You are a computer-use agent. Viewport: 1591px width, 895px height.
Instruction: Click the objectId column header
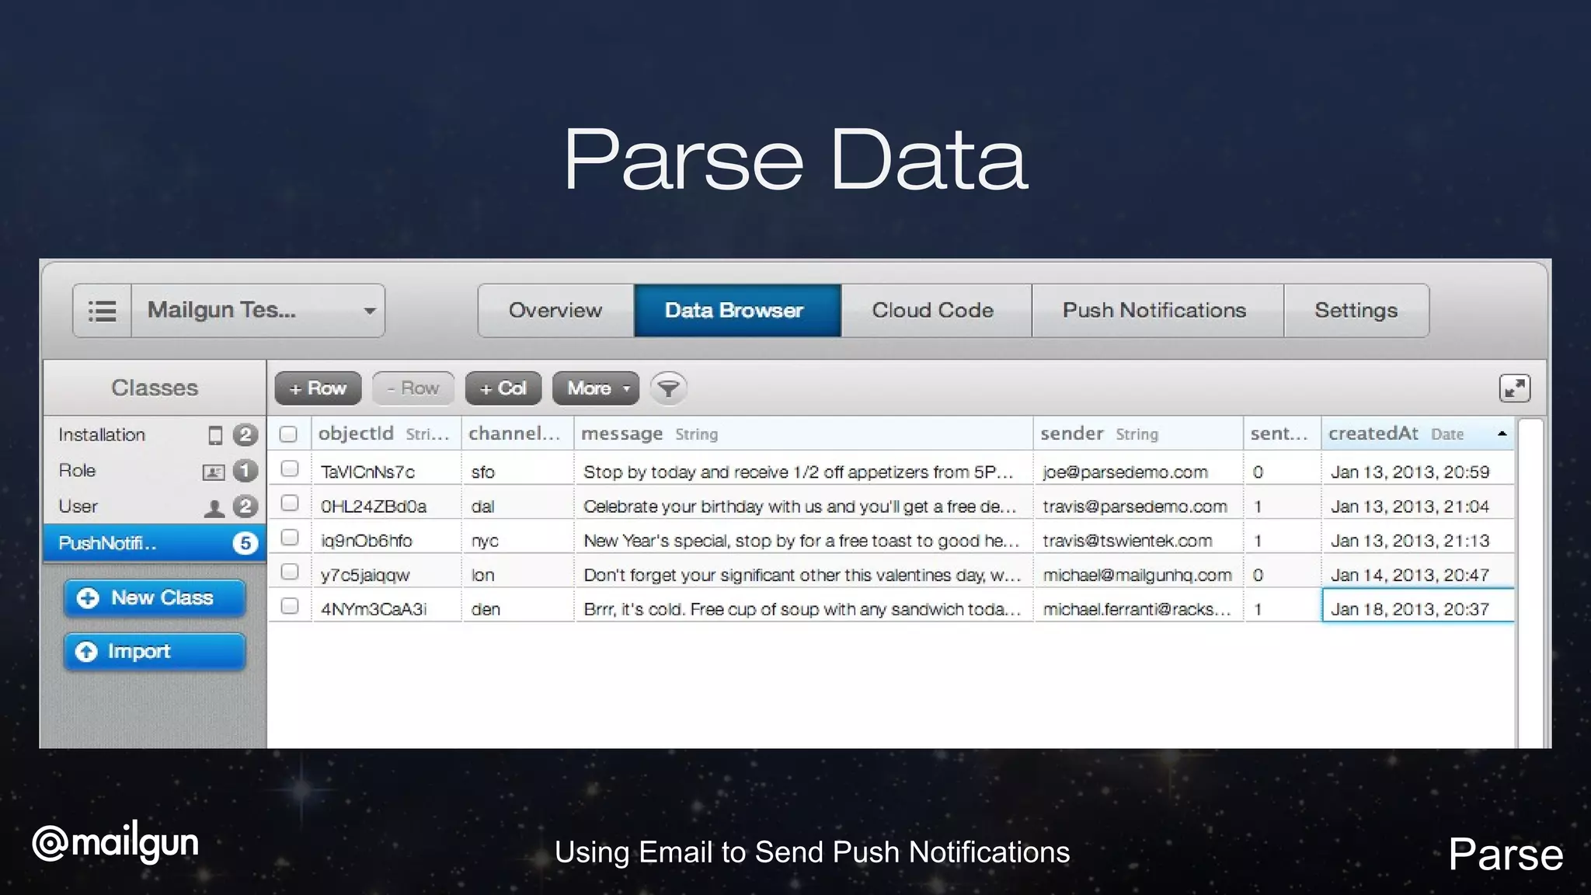(386, 434)
